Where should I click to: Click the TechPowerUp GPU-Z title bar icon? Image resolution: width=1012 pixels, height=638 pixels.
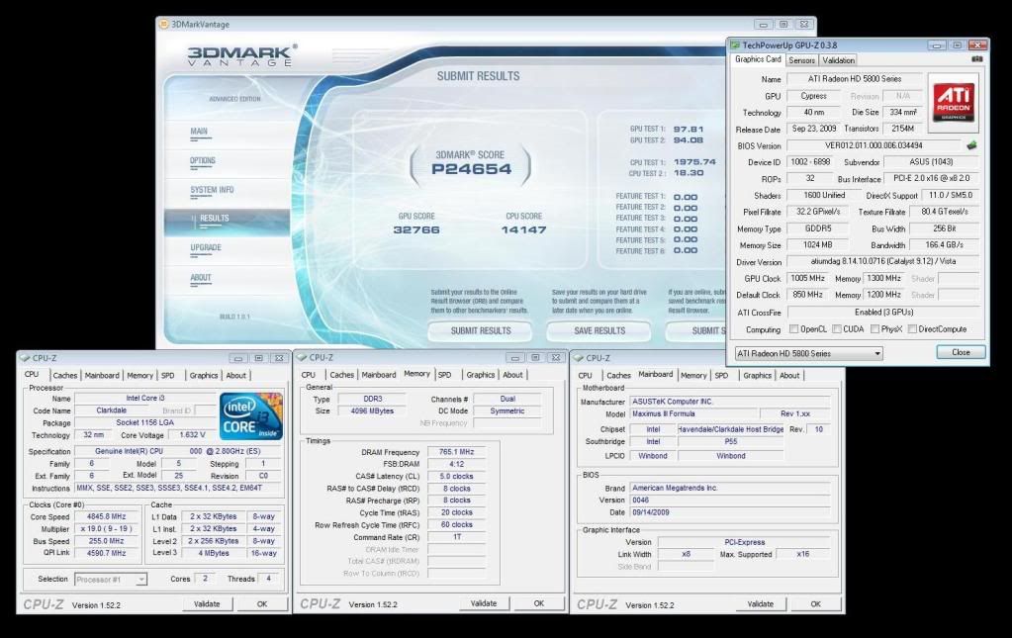coord(735,46)
